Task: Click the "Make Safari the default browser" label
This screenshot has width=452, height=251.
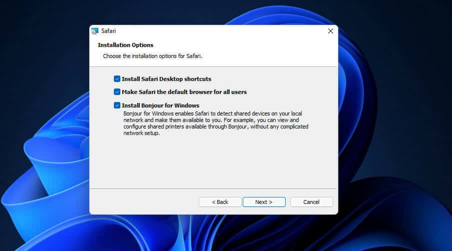Action: (x=184, y=92)
